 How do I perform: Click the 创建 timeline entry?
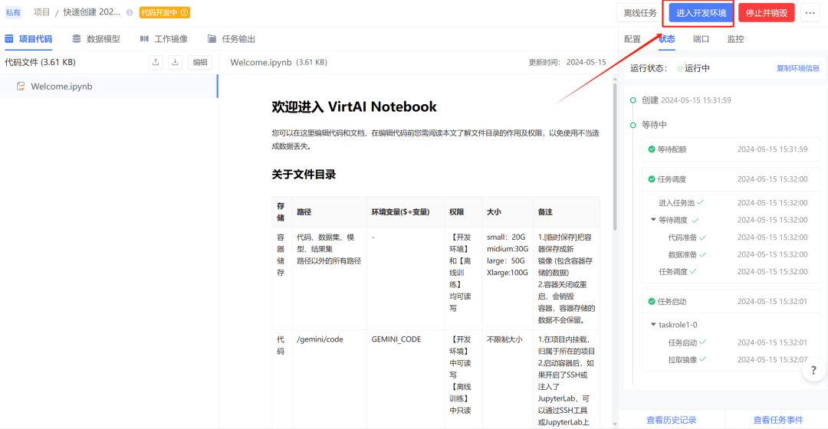tap(686, 100)
